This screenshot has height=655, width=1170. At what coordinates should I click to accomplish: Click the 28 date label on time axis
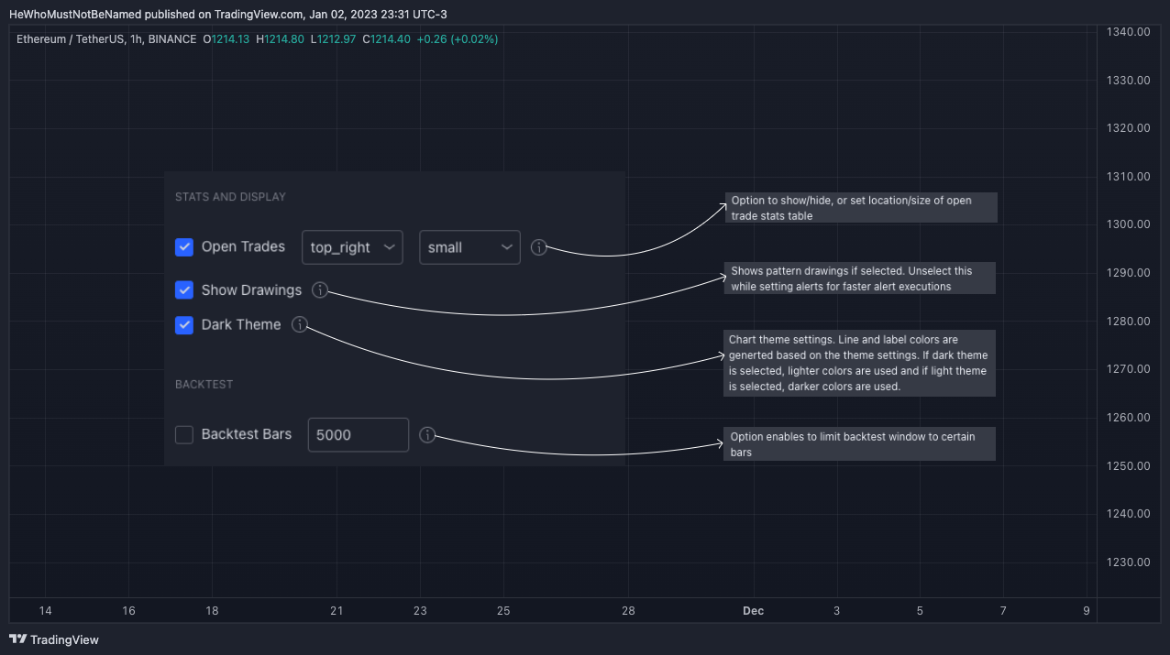click(628, 611)
